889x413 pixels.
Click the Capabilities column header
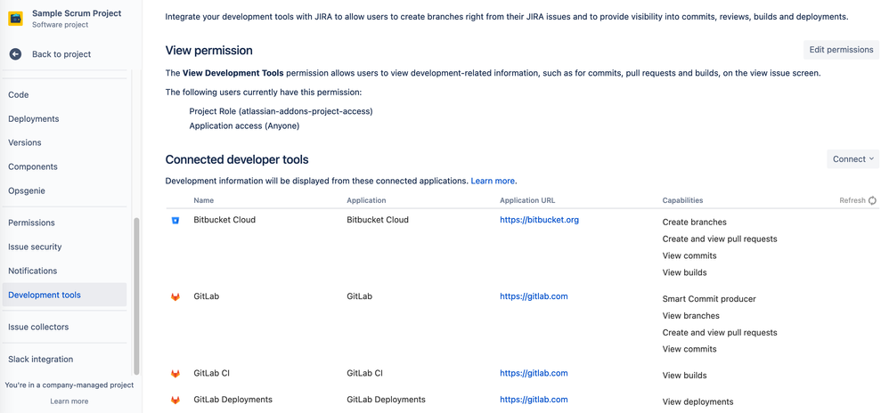[x=682, y=200]
